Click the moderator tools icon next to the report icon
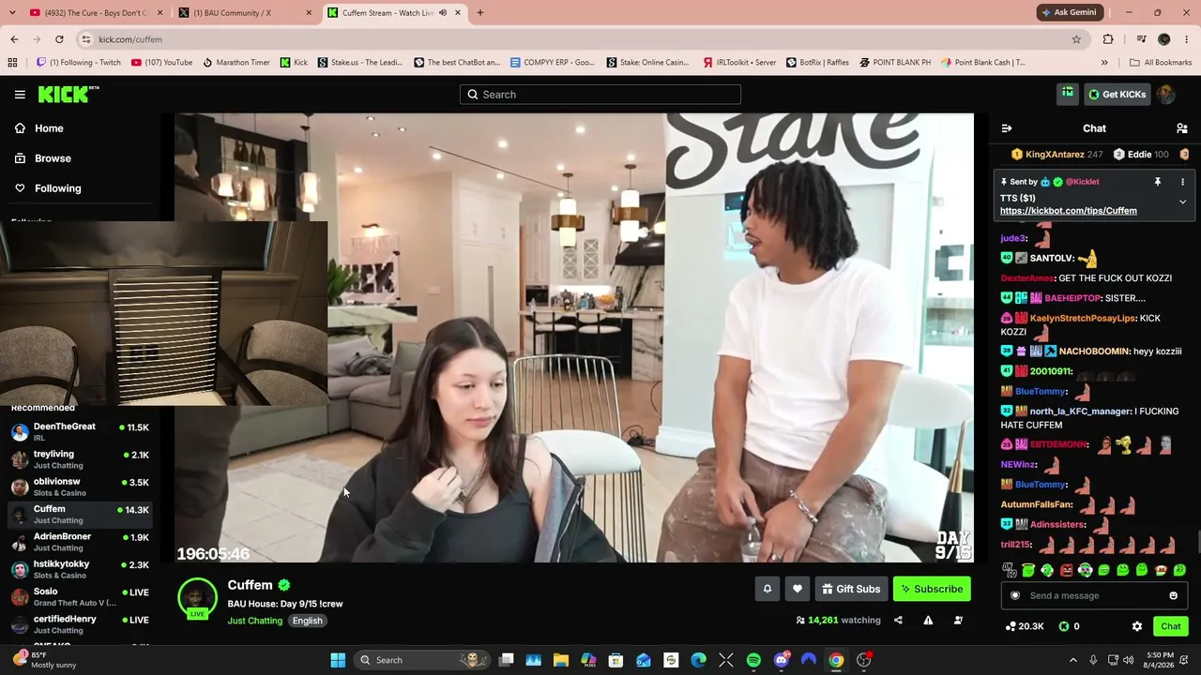Viewport: 1201px width, 675px height. tap(958, 620)
